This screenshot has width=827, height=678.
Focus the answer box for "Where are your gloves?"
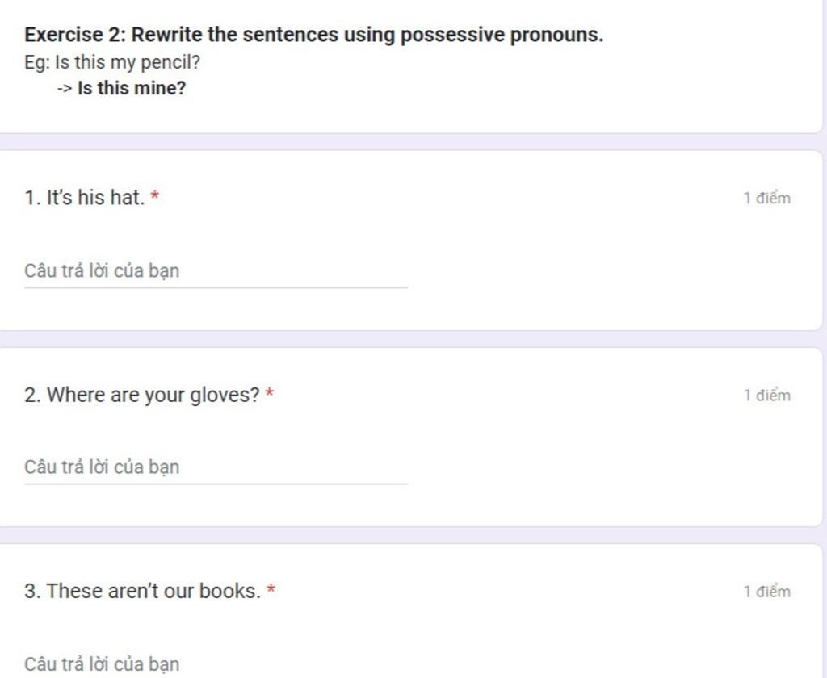pos(216,467)
